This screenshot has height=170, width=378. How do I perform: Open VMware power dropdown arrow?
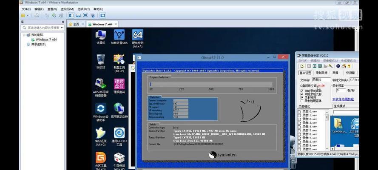28,15
